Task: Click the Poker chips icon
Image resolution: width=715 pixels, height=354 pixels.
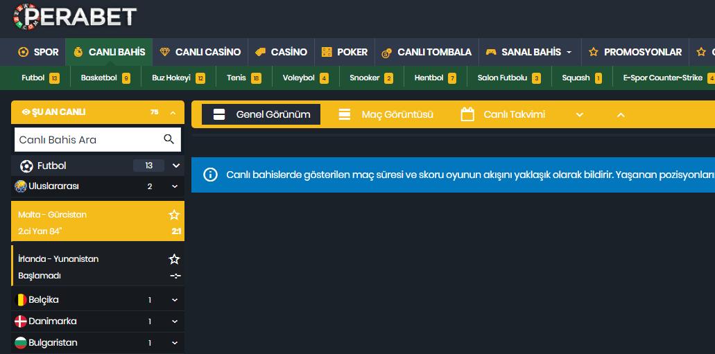Action: 327,52
